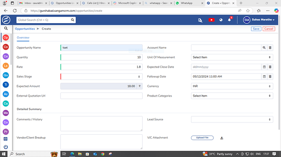
Task: Switch to the Gmail Inbox browser tab
Action: pos(33,3)
